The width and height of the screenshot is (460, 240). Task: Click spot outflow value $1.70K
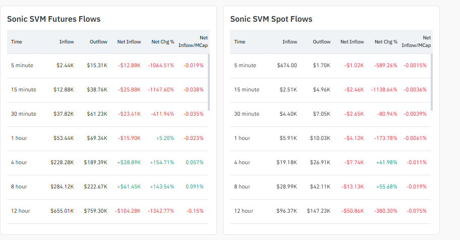tap(321, 65)
